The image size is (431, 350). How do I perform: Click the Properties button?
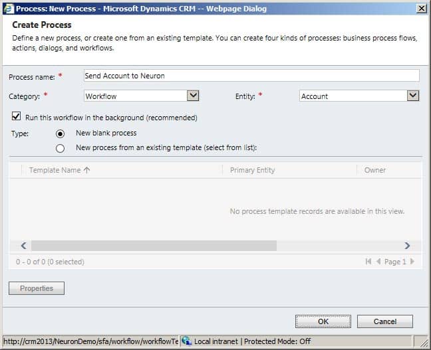(x=37, y=288)
